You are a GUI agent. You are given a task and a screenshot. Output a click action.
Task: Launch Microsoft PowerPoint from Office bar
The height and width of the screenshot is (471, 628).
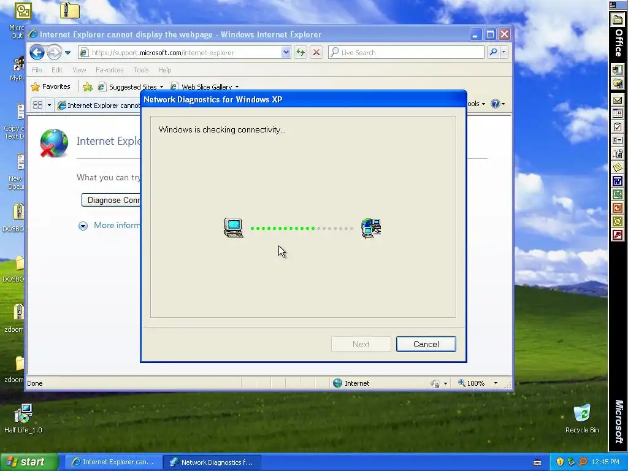pyautogui.click(x=617, y=208)
